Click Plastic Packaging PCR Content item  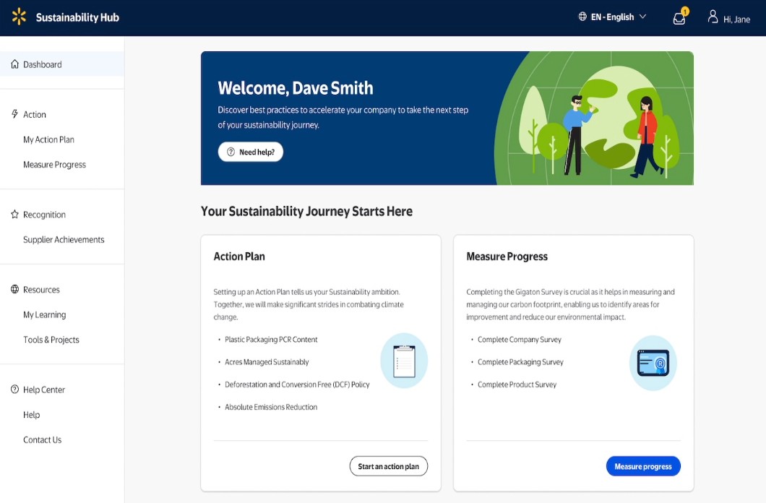(271, 340)
